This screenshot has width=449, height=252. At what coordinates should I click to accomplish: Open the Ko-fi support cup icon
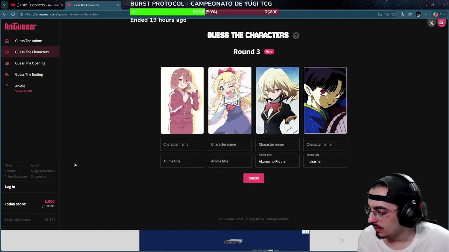442,23
